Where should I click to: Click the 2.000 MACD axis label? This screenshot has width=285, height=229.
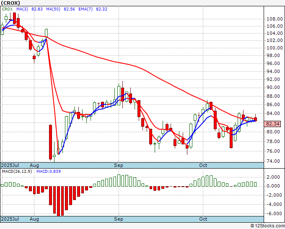click(273, 177)
